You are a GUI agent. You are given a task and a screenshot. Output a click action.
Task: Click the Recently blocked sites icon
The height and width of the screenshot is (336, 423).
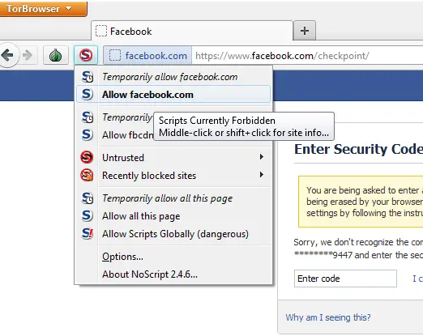click(x=87, y=175)
